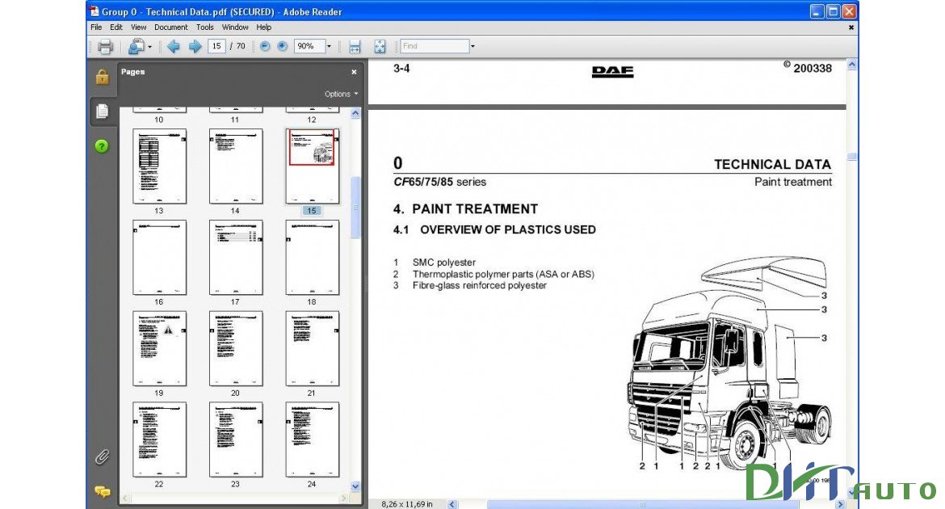Open the Tools menu
Screen dimensions: 945x509
coord(204,27)
